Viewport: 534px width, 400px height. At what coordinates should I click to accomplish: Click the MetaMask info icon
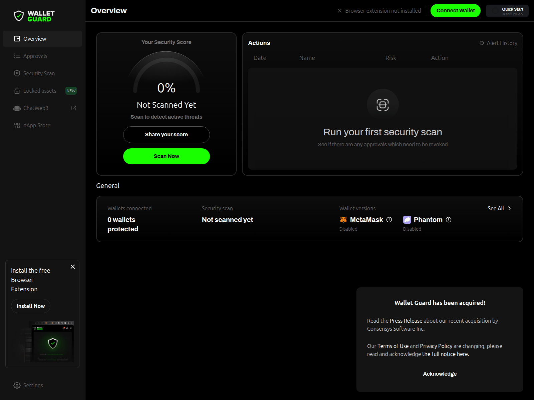click(x=389, y=220)
